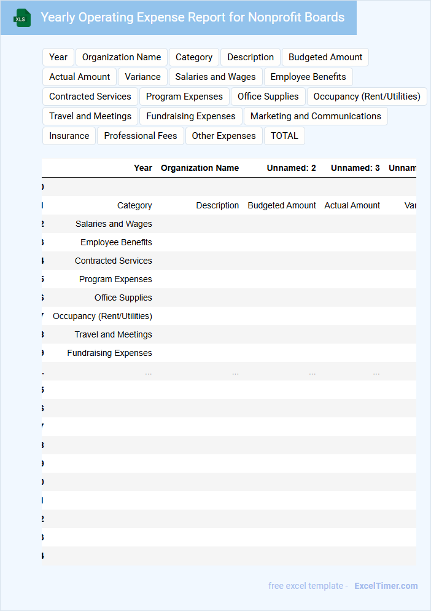This screenshot has width=431, height=611.
Task: Click the Marketing and Communications tag
Action: click(x=316, y=116)
